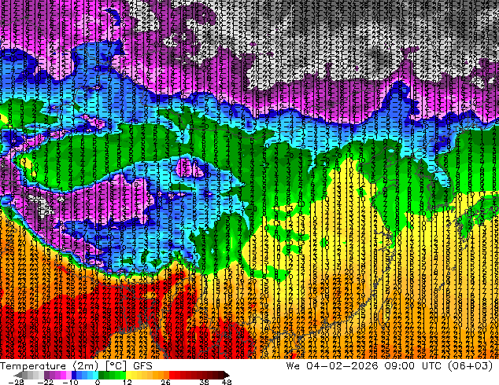This screenshot has width=499, height=385.
Task: Click the bright yellow legend swatch above 12
Action: click(128, 375)
